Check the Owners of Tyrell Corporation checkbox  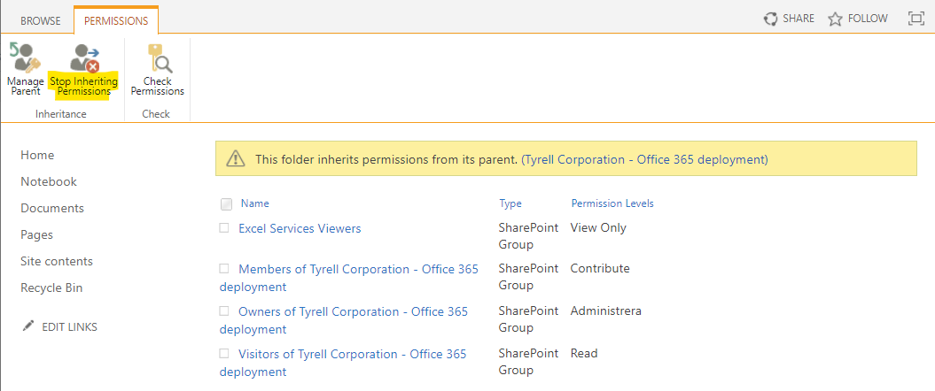[224, 310]
